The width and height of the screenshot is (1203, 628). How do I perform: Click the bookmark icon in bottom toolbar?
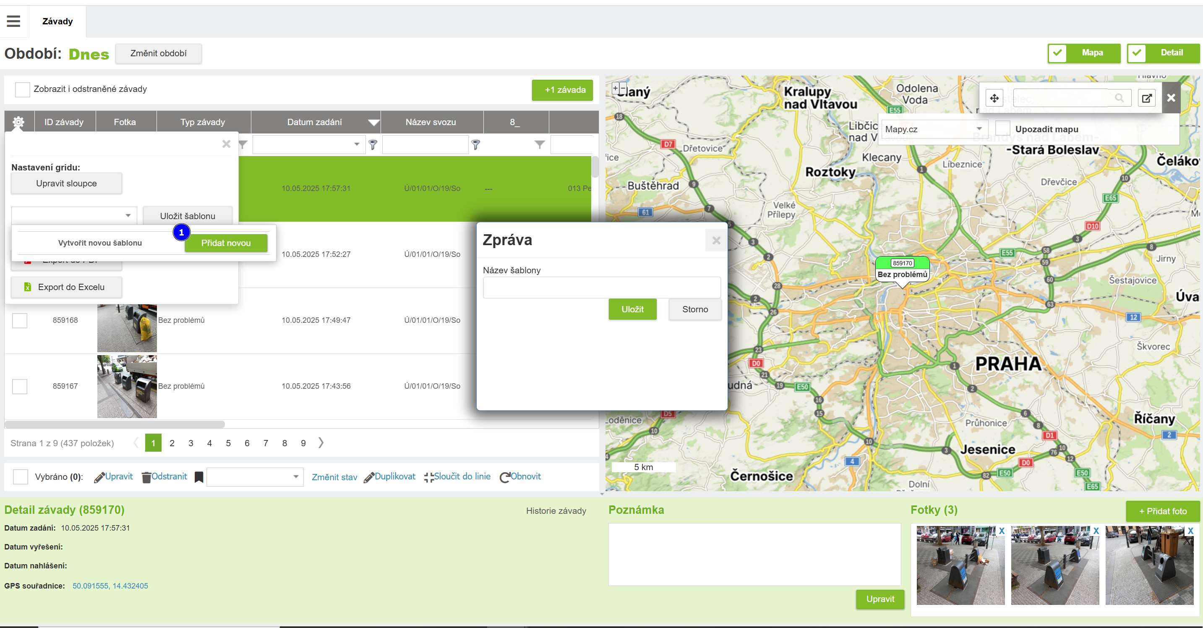click(x=198, y=477)
